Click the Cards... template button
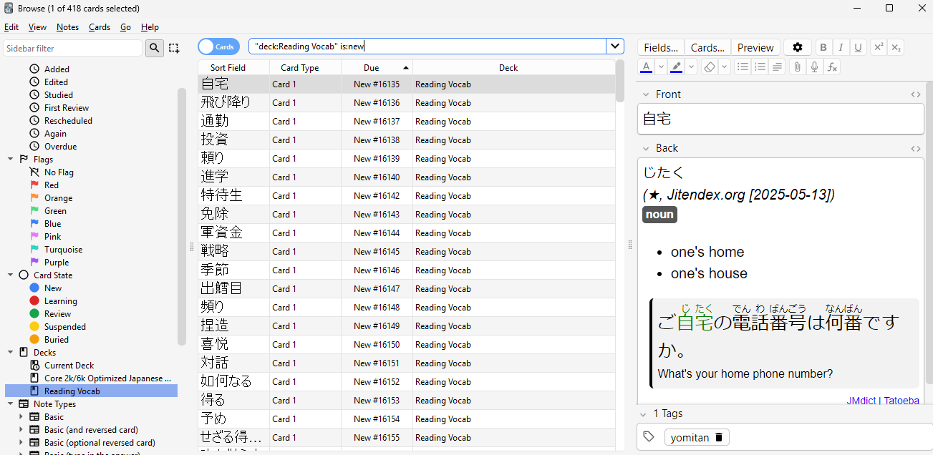The width and height of the screenshot is (933, 455). coord(707,47)
